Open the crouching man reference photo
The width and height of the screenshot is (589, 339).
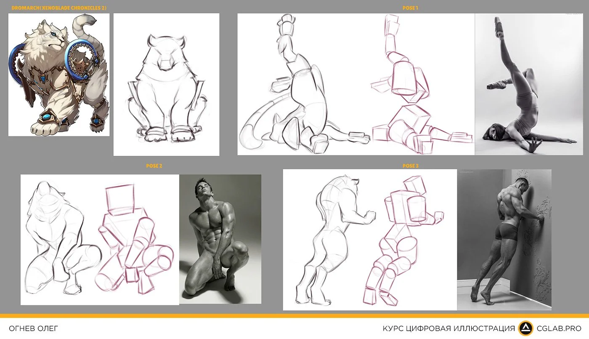[x=220, y=239]
